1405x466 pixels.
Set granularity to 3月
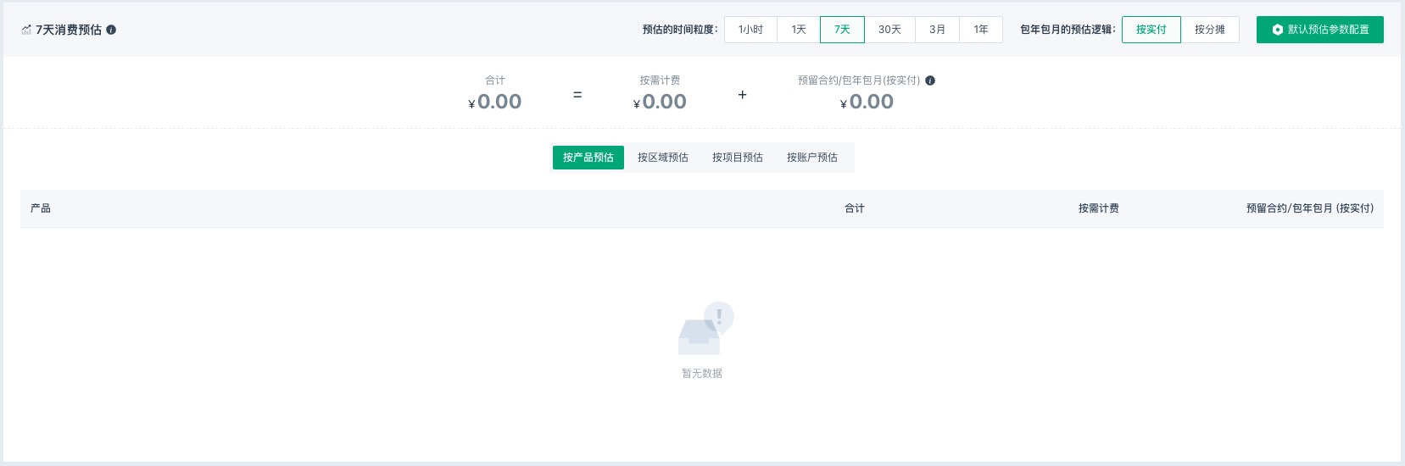937,30
